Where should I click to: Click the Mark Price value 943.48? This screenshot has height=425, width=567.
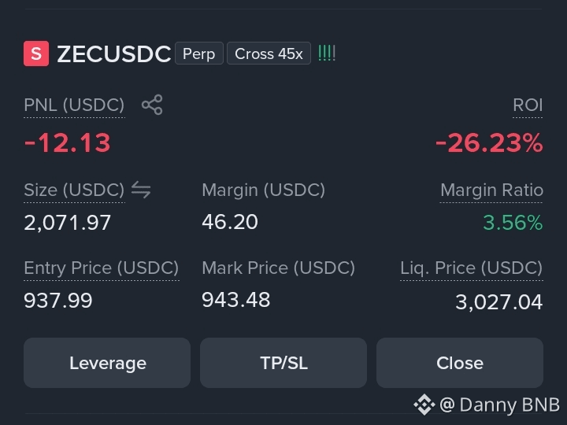(x=236, y=300)
